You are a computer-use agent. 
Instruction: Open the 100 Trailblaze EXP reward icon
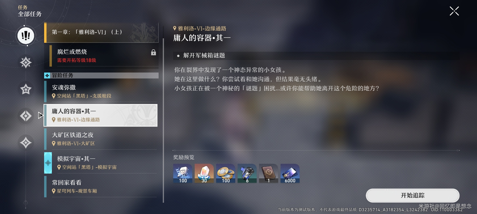(x=183, y=173)
